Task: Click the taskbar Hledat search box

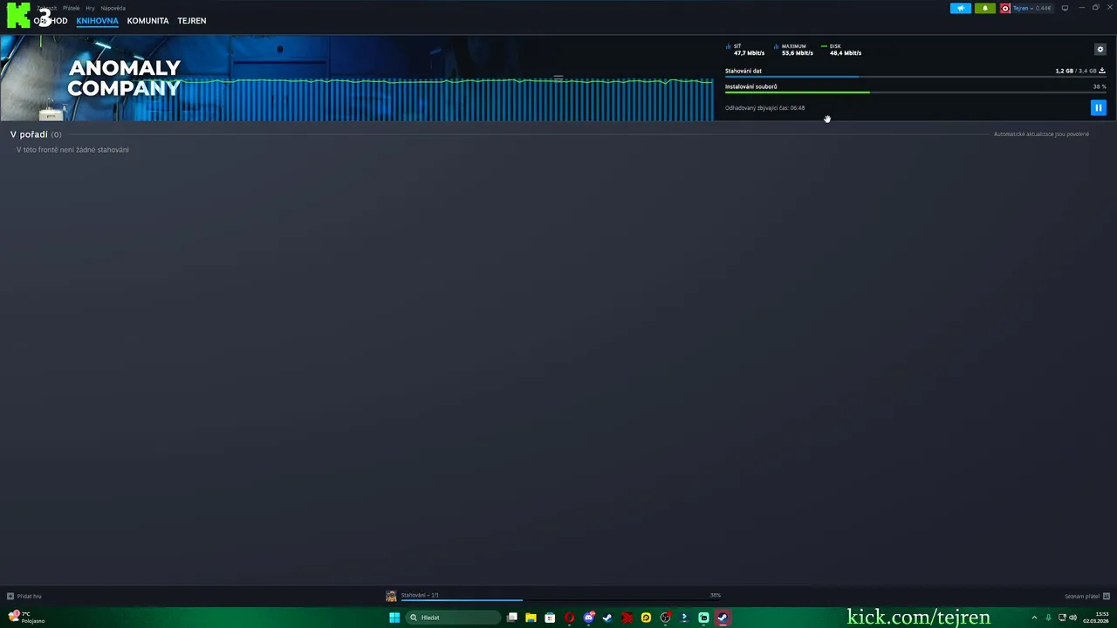Action: point(454,618)
